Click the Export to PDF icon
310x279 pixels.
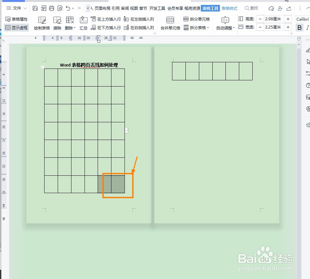[44, 8]
